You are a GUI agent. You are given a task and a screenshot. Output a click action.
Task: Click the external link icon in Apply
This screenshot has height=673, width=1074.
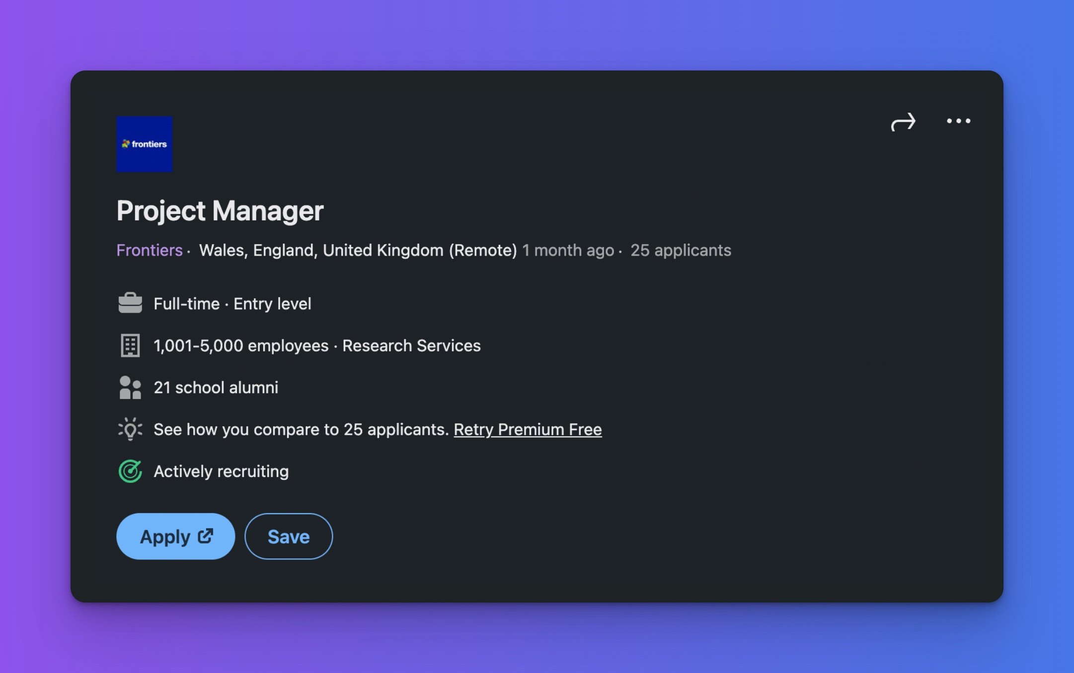click(206, 536)
